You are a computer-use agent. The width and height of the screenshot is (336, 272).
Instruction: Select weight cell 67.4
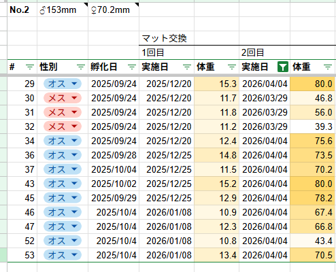pos(313,212)
